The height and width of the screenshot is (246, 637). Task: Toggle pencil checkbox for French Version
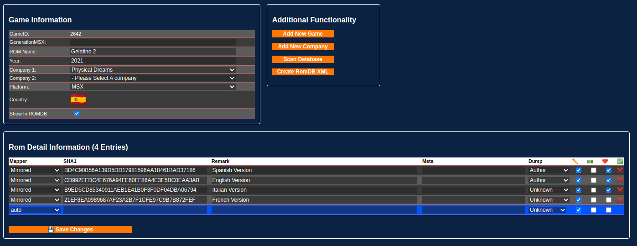(579, 200)
